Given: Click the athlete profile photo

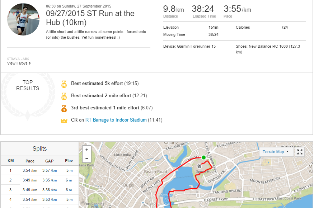Looking at the screenshot, I should 23,19.
